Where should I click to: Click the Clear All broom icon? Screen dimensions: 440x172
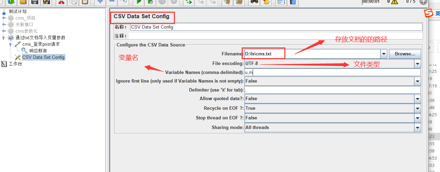coord(238,2)
